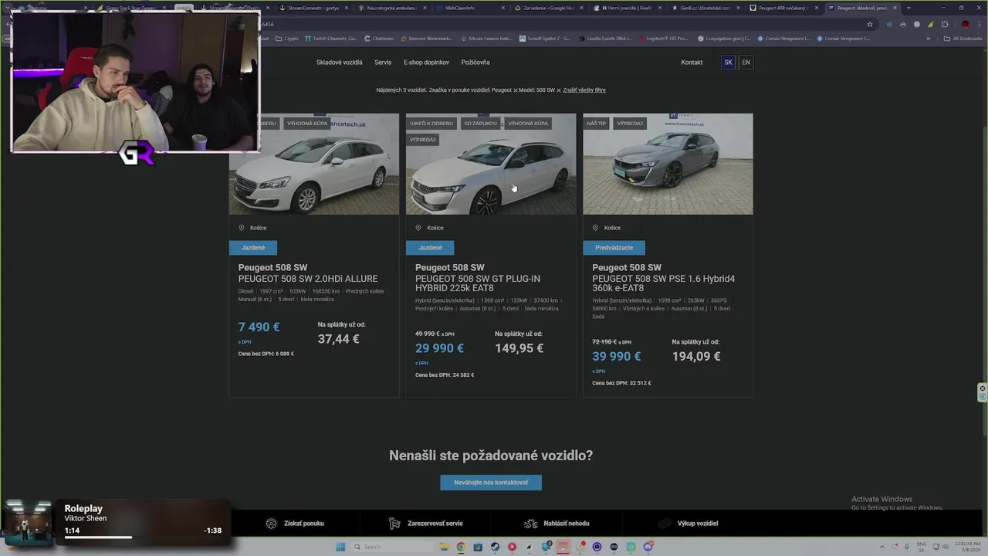Open 508 SW PSE 1.6 Hybrid4 listing title
This screenshot has height=556, width=988.
coord(664,283)
